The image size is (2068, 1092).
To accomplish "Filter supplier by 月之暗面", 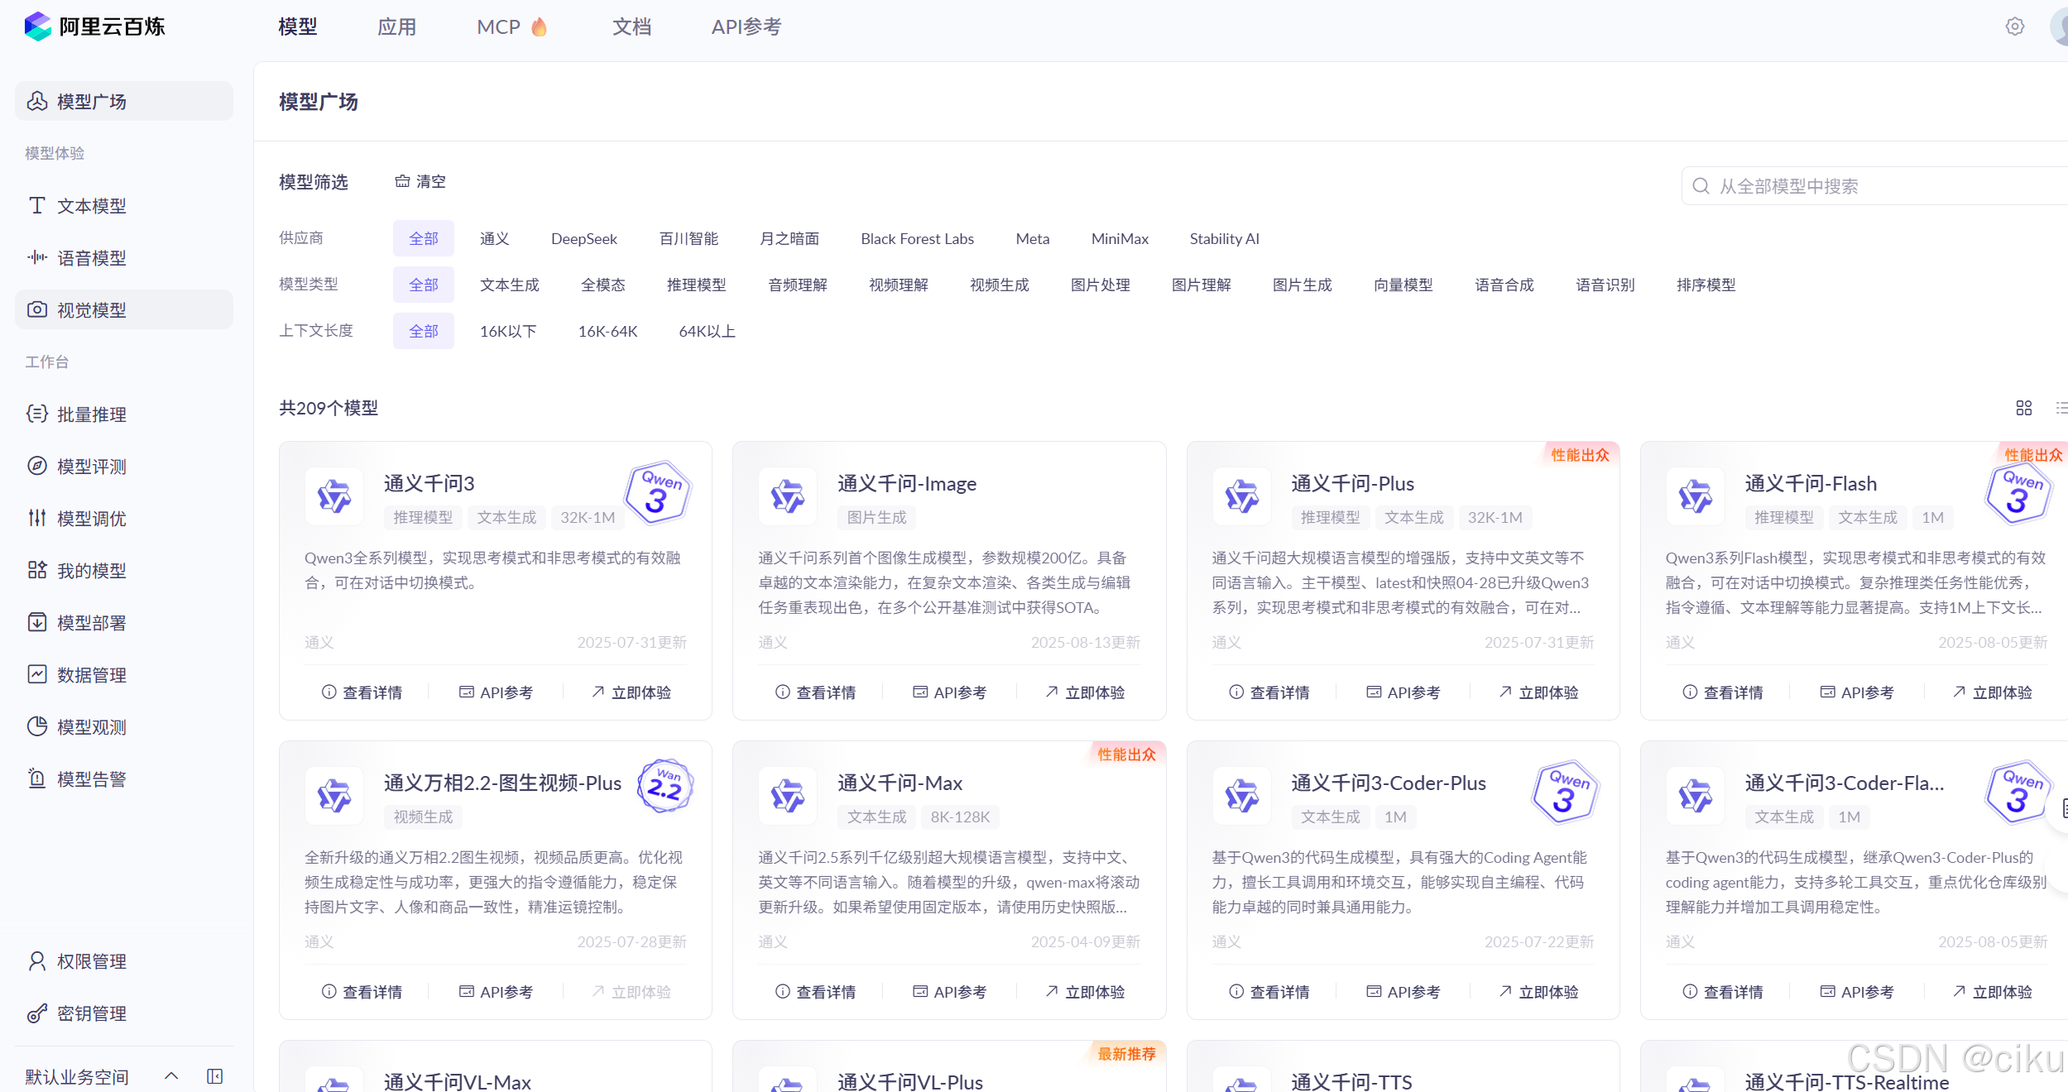I will (789, 238).
